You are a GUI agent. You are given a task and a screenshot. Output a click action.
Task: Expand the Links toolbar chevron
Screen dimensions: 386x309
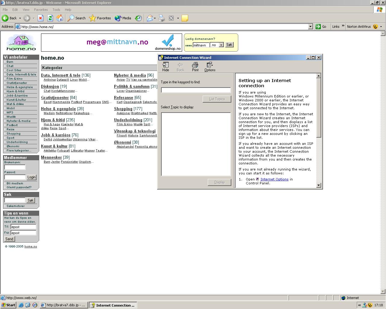pos(343,26)
